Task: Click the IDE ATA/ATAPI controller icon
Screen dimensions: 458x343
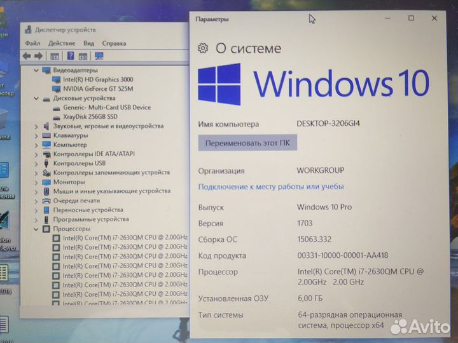Action: 46,154
